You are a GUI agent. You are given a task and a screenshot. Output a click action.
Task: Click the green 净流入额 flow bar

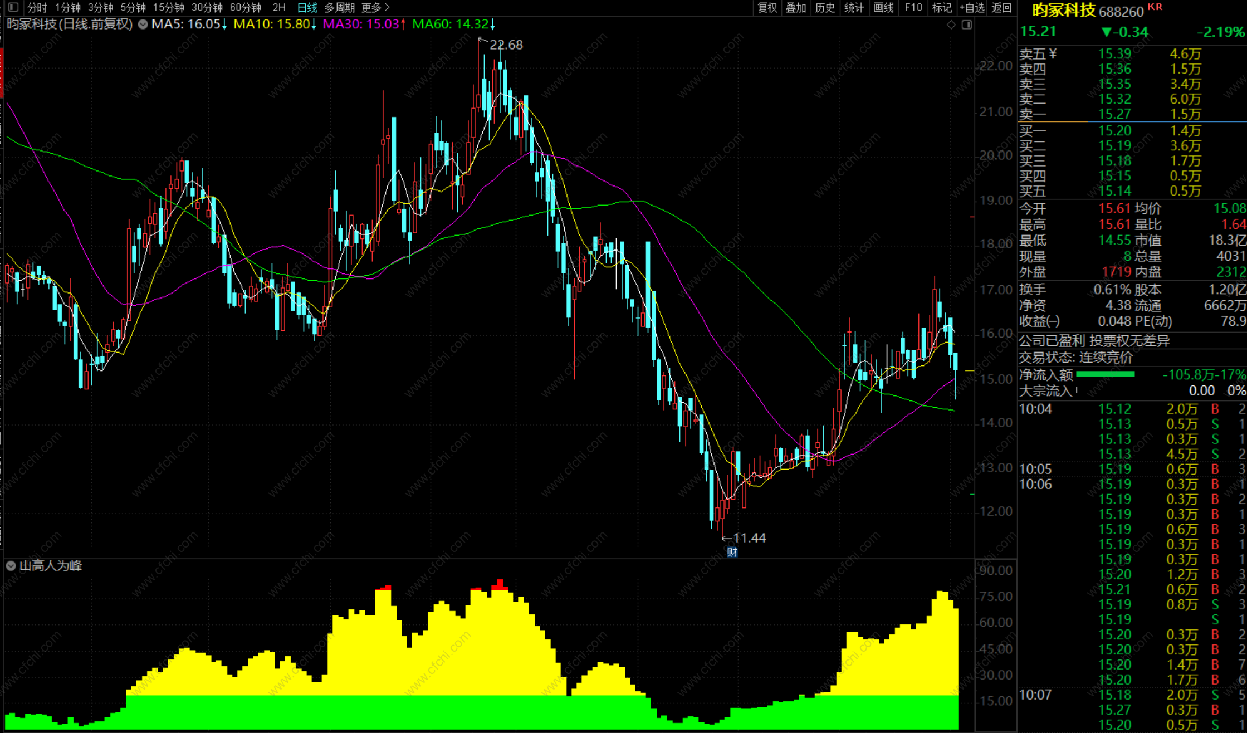pyautogui.click(x=1105, y=374)
